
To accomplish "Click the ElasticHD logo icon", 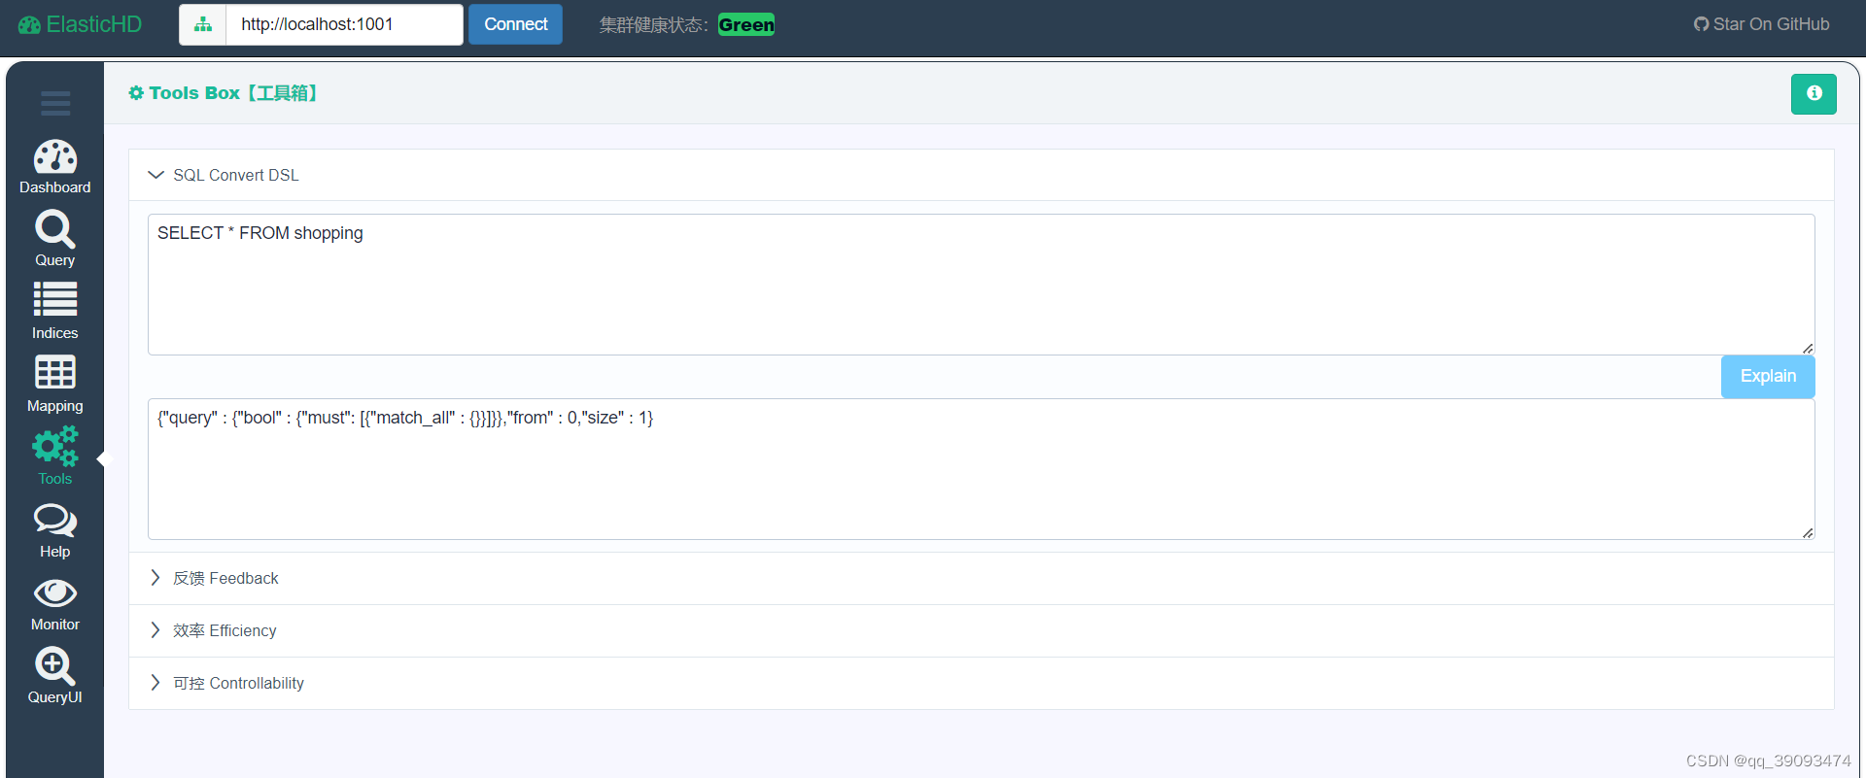I will (30, 25).
